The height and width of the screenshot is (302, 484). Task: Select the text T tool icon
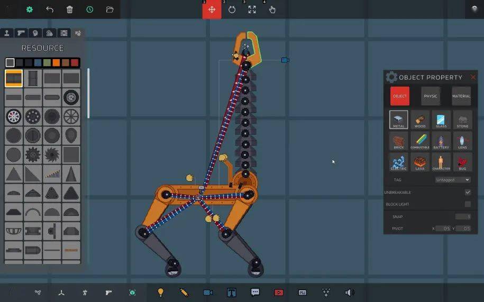[232, 292]
